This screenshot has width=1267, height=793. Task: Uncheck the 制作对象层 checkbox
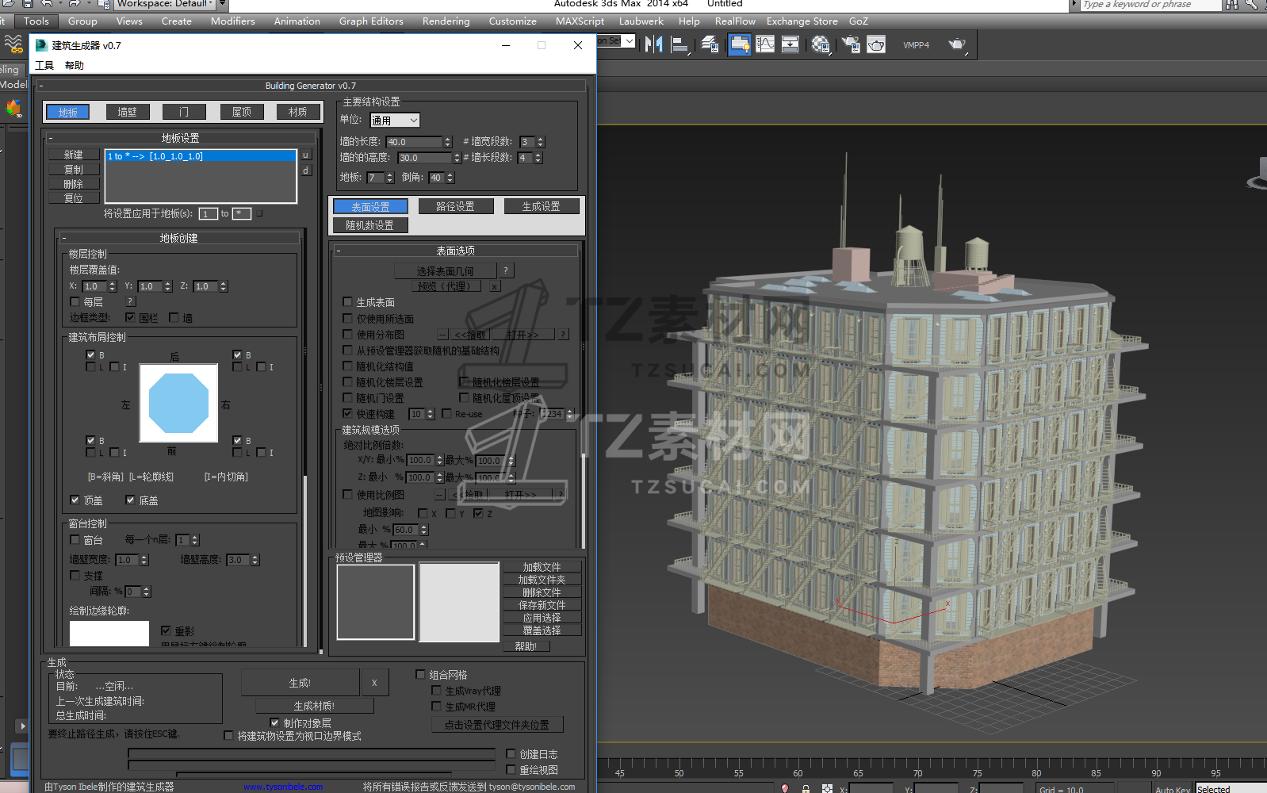point(274,723)
